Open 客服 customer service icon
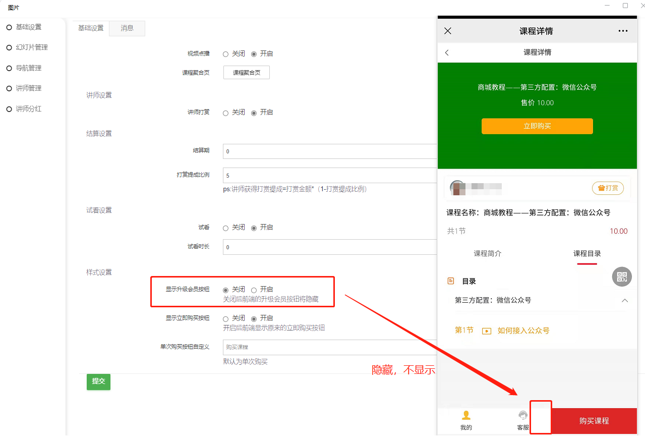The width and height of the screenshot is (645, 440). pos(523,416)
